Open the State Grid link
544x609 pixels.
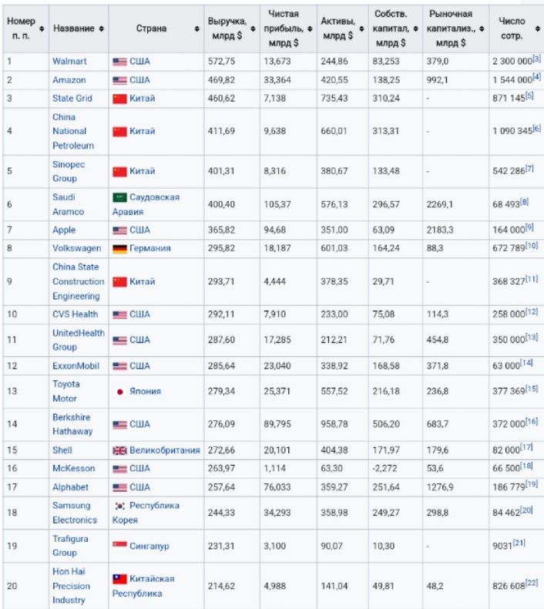72,98
